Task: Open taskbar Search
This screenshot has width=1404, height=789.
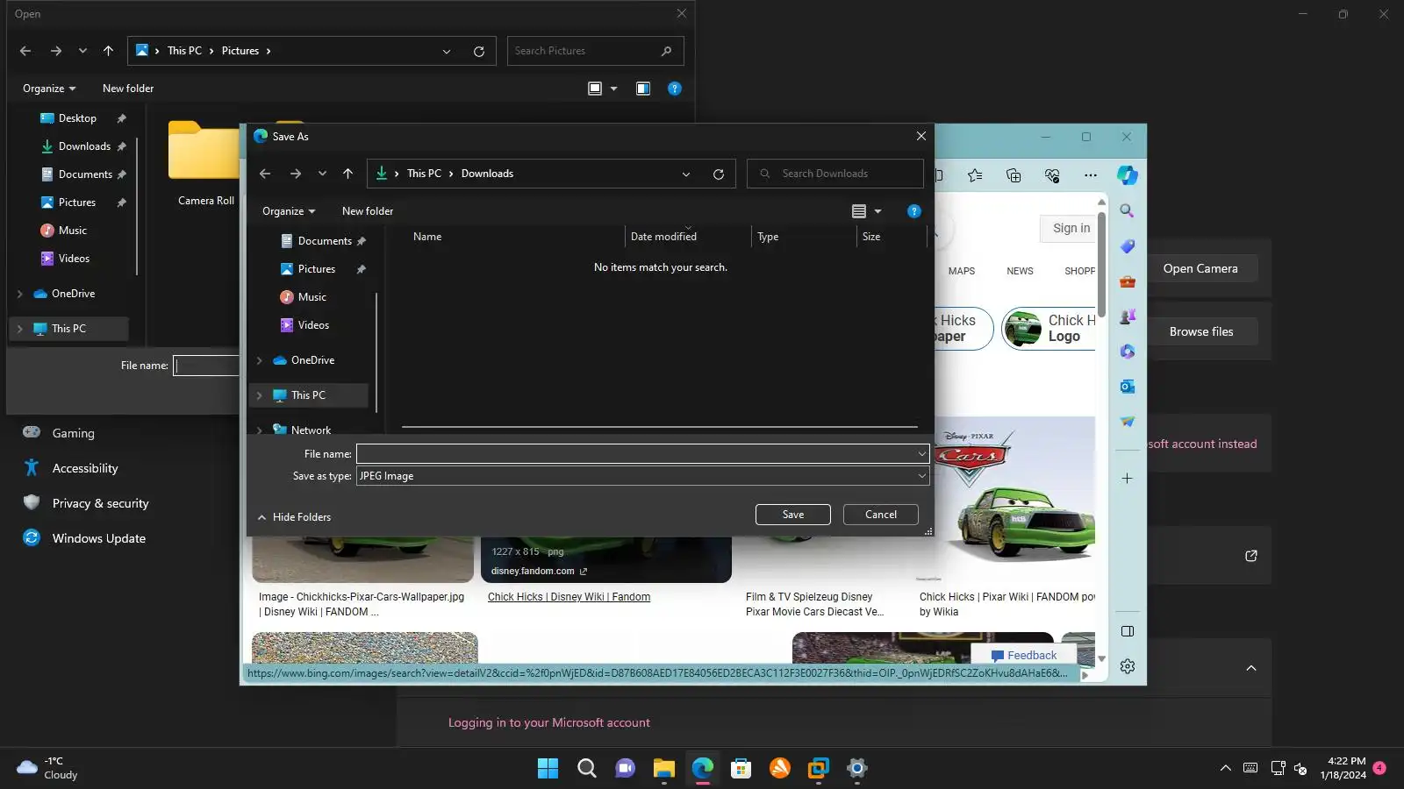Action: click(587, 769)
